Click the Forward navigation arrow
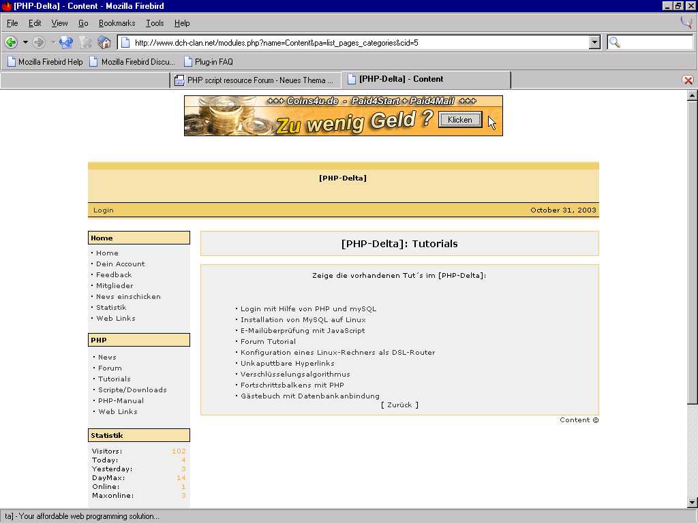698x523 pixels. [39, 42]
